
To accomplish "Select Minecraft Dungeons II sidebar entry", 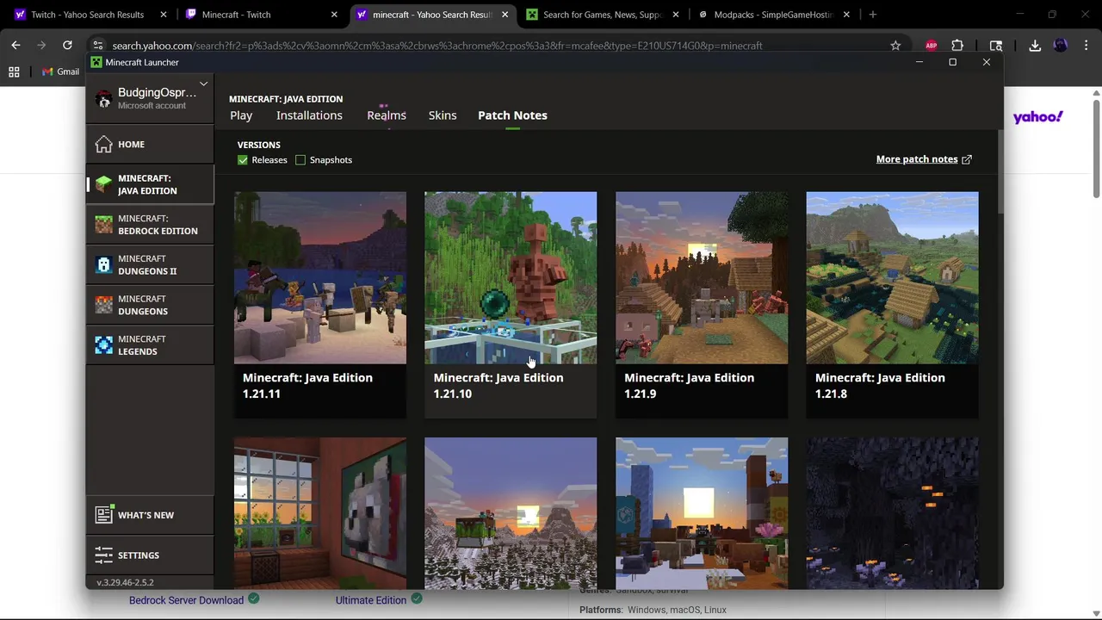I will tap(150, 264).
